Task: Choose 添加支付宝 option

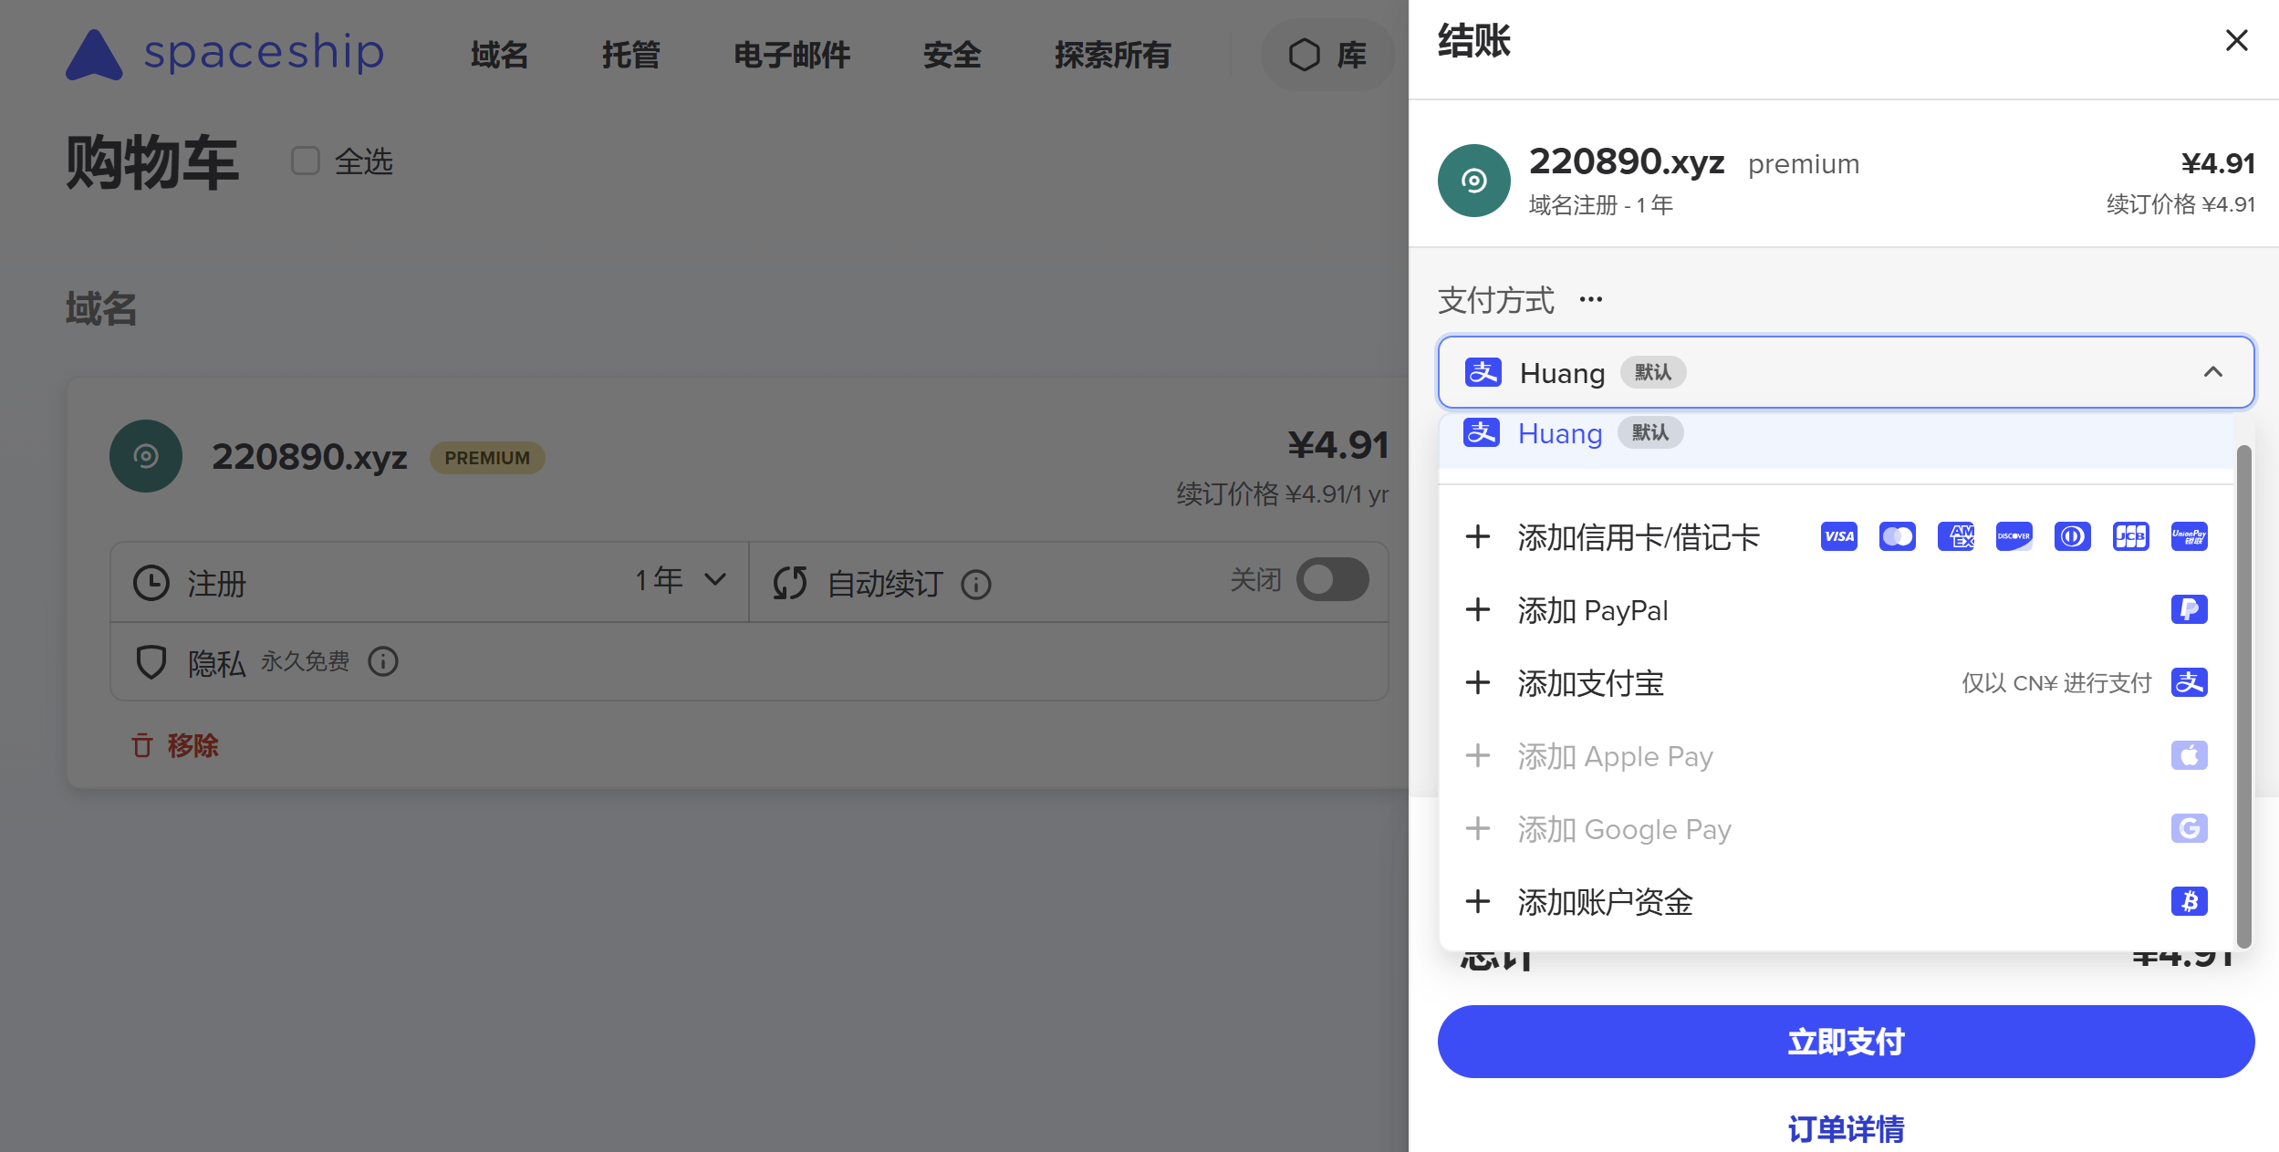Action: pos(1836,682)
